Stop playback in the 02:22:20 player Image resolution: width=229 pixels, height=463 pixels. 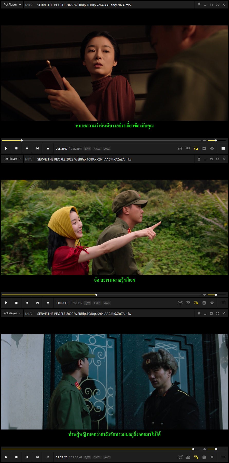click(16, 457)
